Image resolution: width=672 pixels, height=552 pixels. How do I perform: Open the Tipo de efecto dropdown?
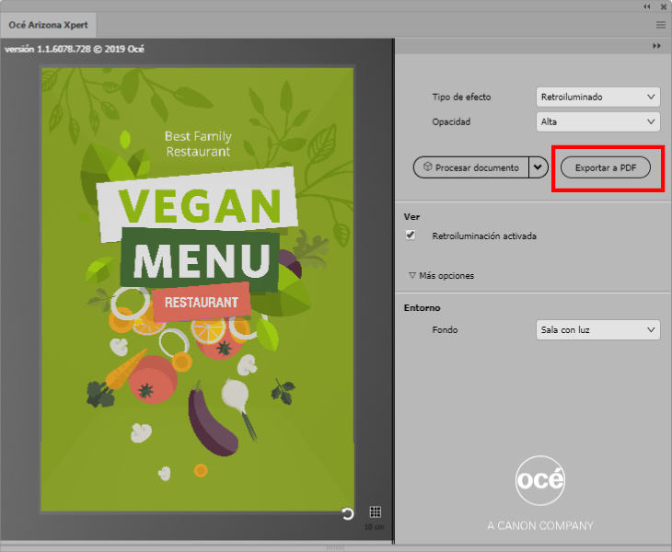[597, 97]
